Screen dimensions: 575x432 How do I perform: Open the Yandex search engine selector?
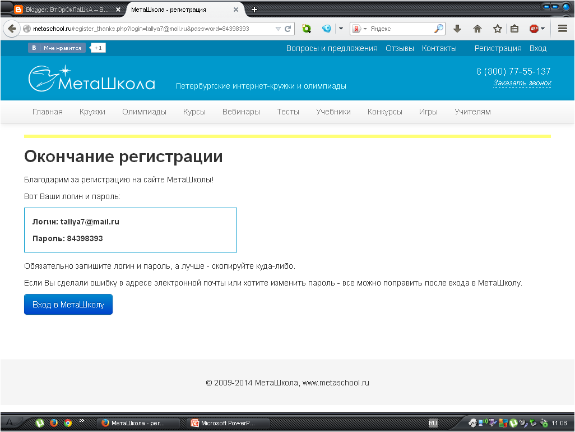click(360, 29)
